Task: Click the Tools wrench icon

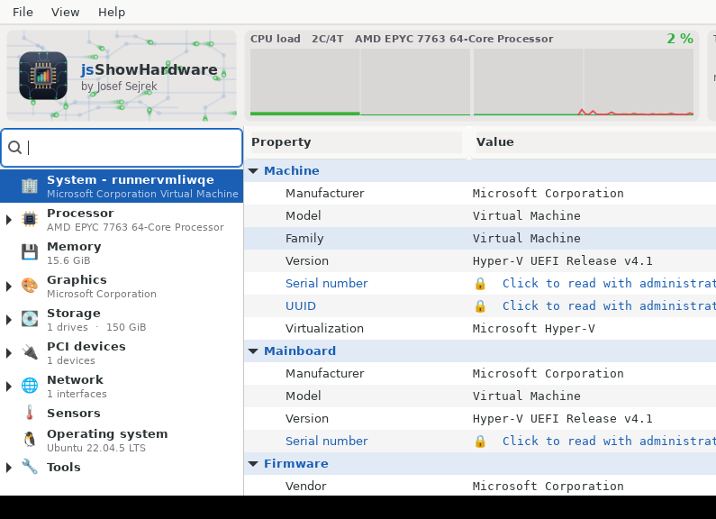Action: pos(30,467)
